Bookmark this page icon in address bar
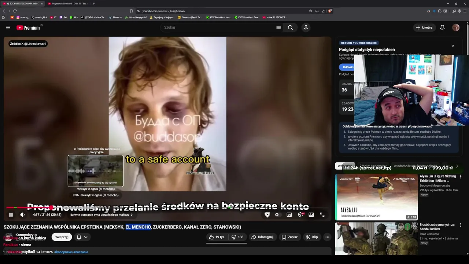This screenshot has width=469, height=264. [131, 11]
